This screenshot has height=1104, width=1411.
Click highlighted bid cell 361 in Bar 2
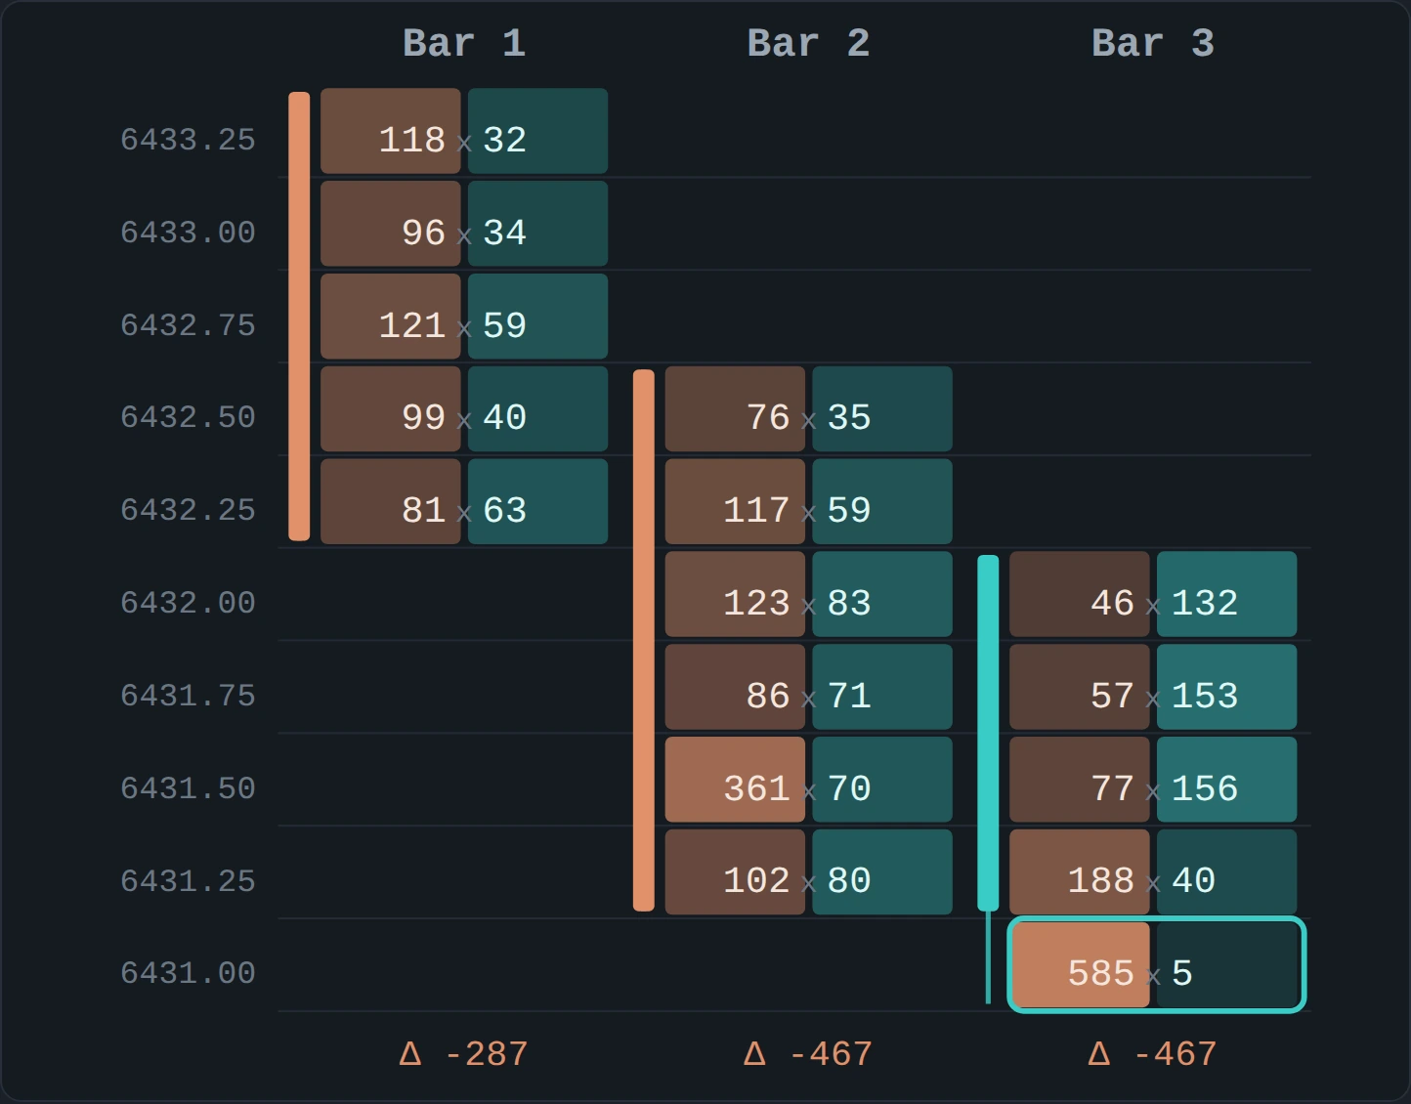[x=735, y=780]
